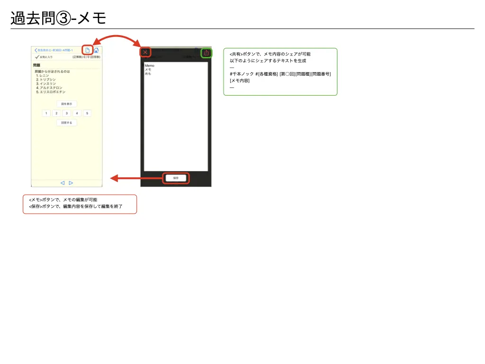Choose answer button 4
The image size is (485, 364).
tap(77, 113)
